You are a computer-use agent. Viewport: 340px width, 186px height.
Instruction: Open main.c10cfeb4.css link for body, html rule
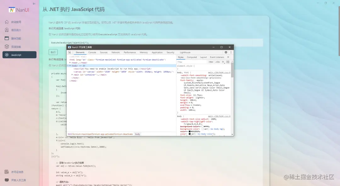(x=219, y=72)
